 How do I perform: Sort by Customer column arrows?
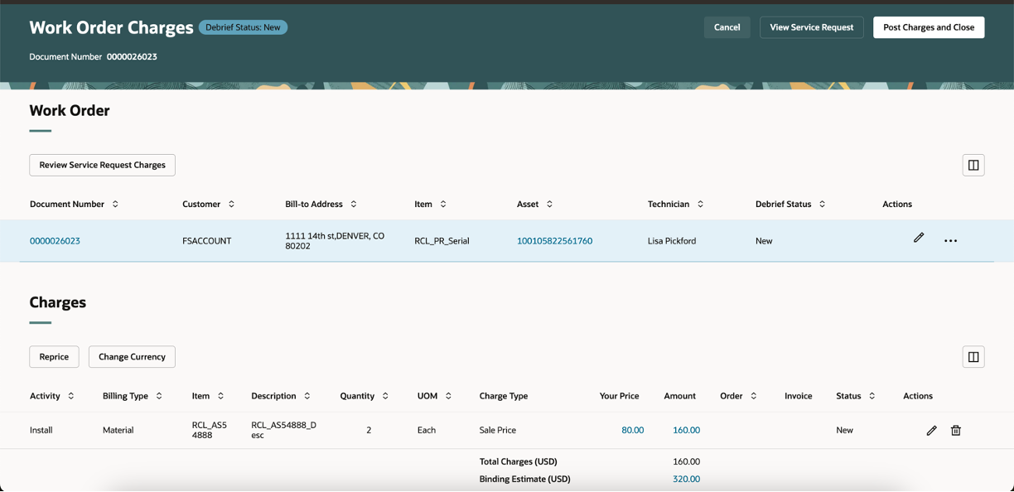[x=231, y=204]
